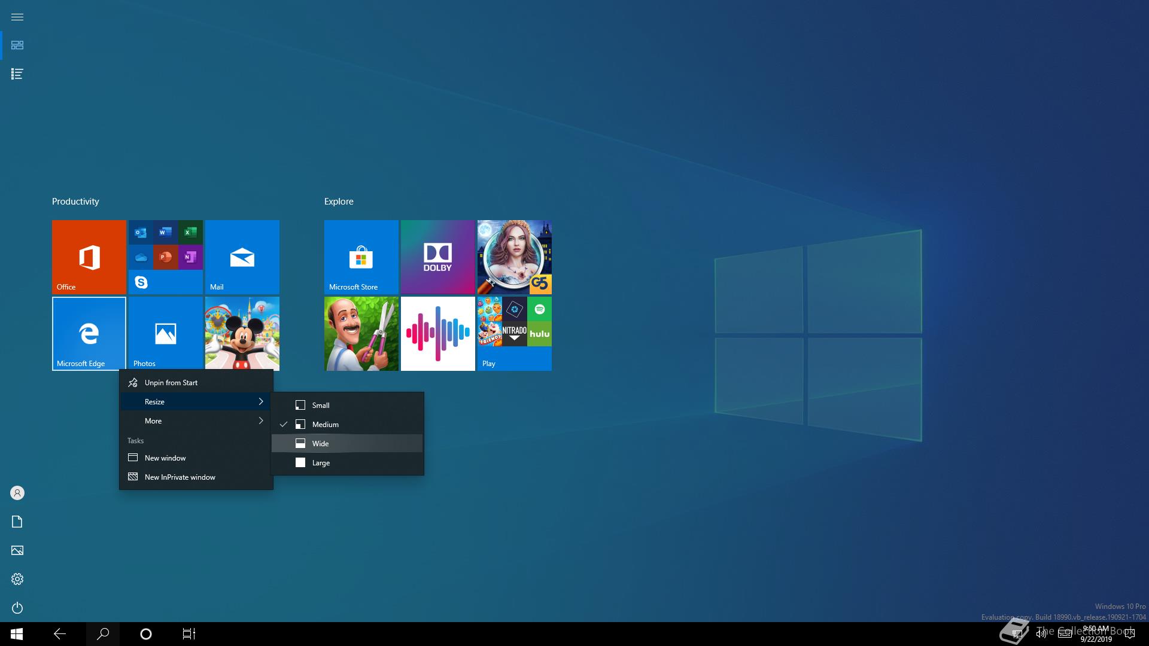
Task: Click the clock showing 9/22/2019
Action: pyautogui.click(x=1096, y=634)
